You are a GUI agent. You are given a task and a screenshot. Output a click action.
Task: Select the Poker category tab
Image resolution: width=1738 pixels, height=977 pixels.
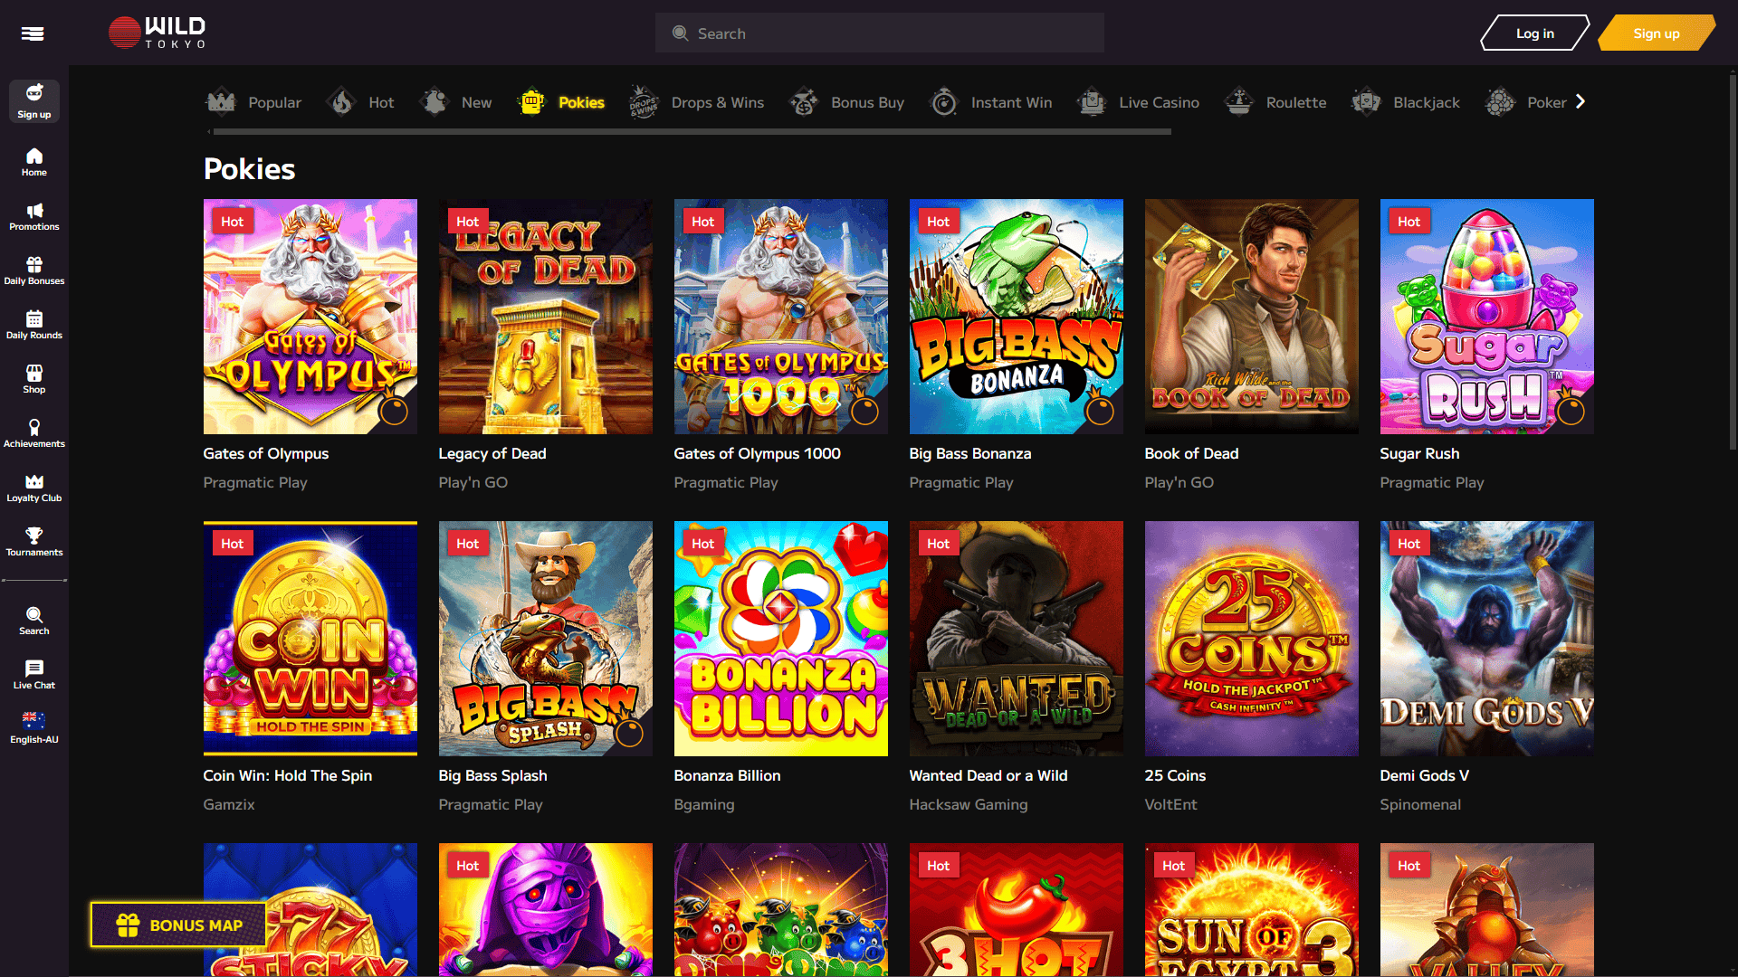1525,102
